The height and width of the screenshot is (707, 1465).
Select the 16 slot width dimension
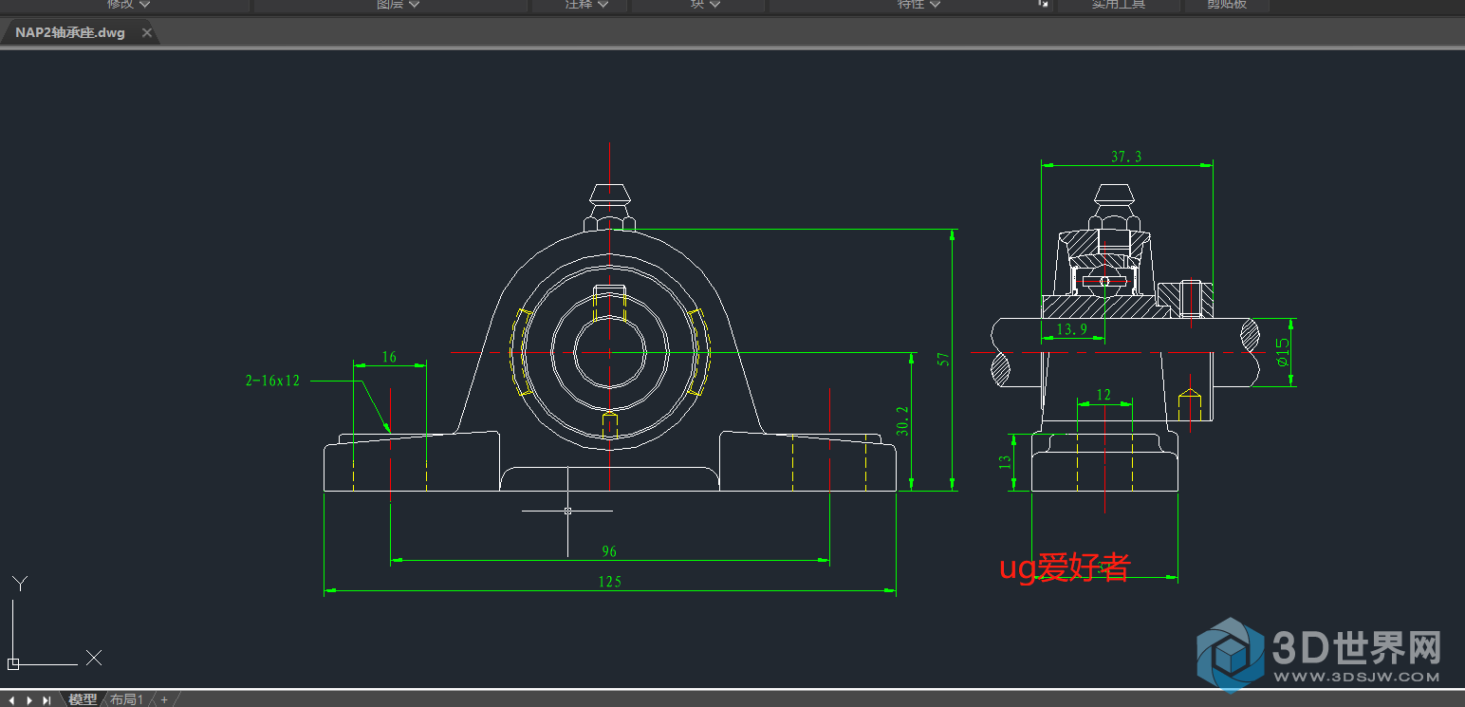click(x=389, y=358)
